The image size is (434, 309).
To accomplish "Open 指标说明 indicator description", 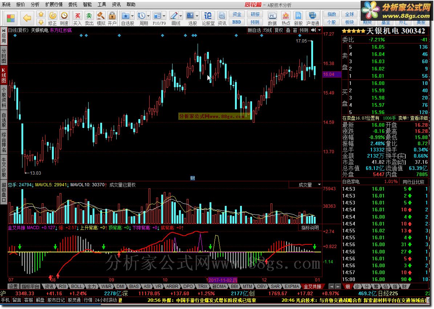I will (310, 227).
